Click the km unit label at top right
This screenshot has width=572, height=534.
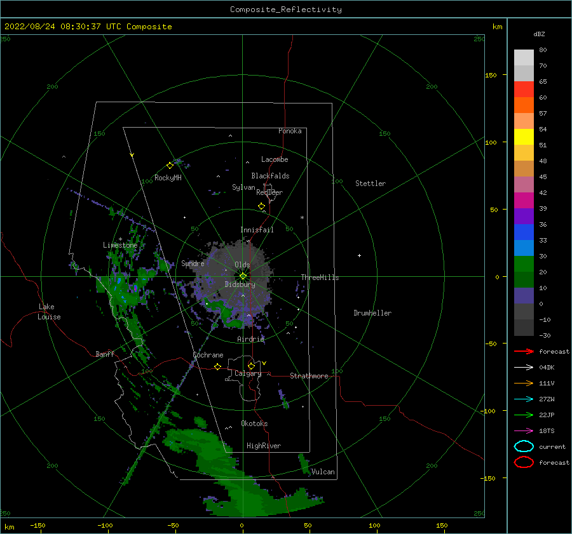click(x=497, y=27)
